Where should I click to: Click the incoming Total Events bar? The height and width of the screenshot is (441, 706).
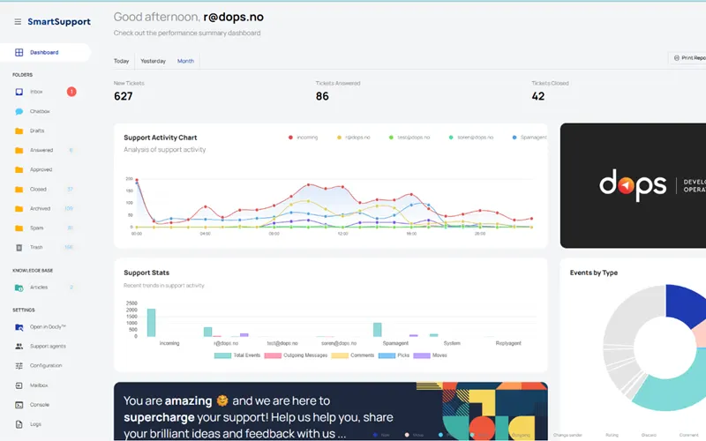click(151, 323)
